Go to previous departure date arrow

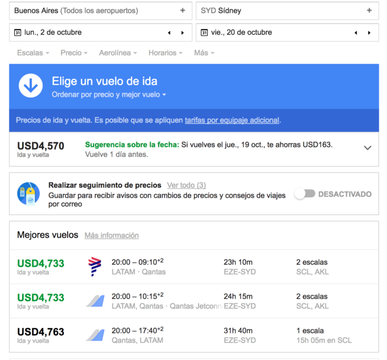pyautogui.click(x=169, y=33)
